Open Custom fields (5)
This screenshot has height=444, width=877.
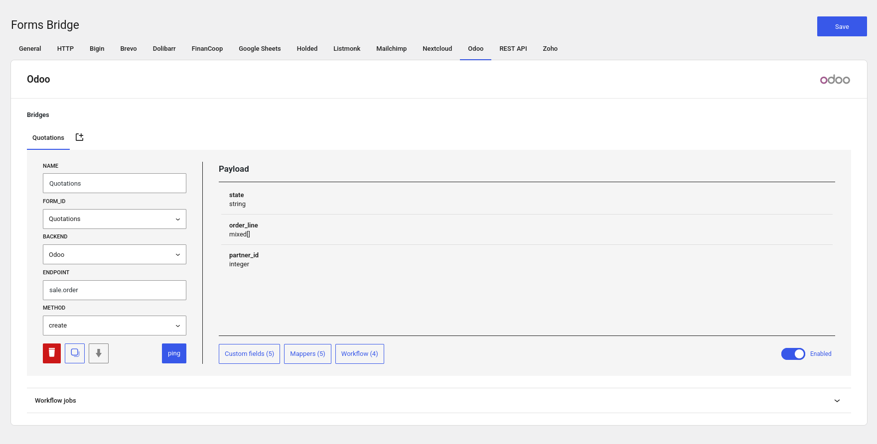(249, 354)
